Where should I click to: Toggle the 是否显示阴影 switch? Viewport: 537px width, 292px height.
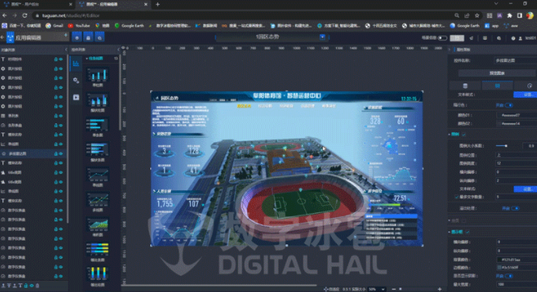point(509,276)
